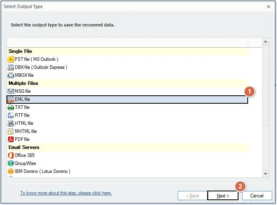Select the "MHTML file" label
Screen dimensions: 277x205
tap(26, 131)
